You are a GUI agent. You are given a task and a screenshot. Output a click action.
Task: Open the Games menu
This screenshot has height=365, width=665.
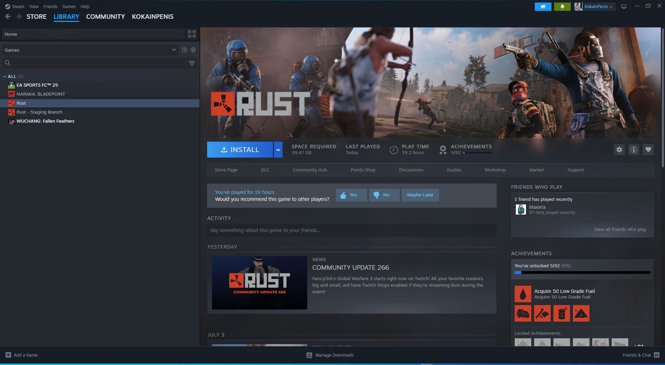[x=69, y=7]
